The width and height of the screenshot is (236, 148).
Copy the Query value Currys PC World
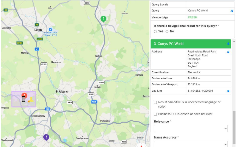pos(232,11)
